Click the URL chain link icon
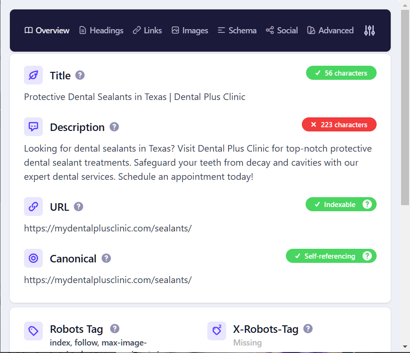This screenshot has height=353, width=410. (33, 206)
